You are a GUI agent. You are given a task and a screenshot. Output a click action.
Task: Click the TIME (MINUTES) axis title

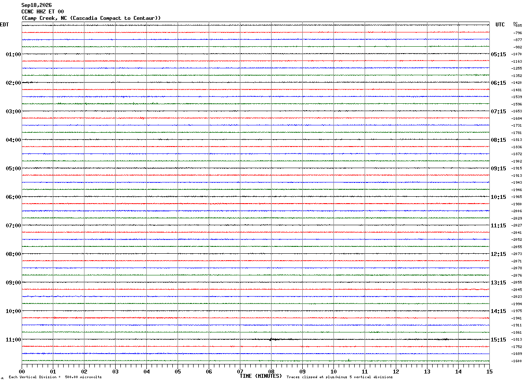(261, 376)
